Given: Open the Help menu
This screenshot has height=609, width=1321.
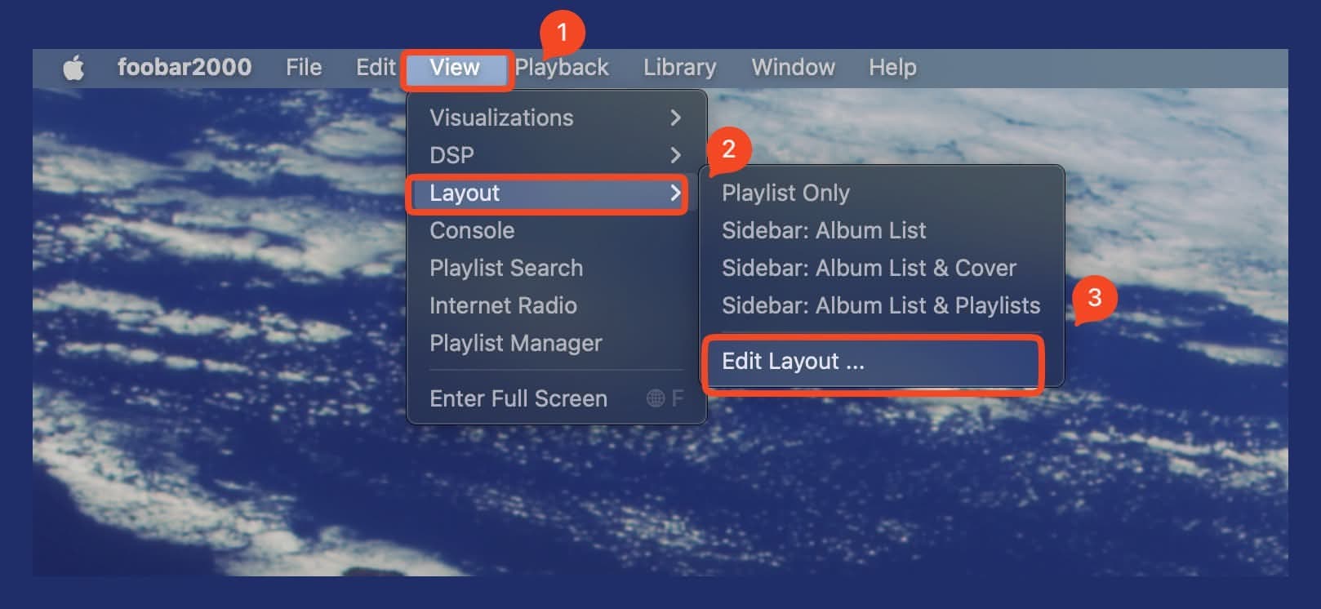Looking at the screenshot, I should click(892, 67).
